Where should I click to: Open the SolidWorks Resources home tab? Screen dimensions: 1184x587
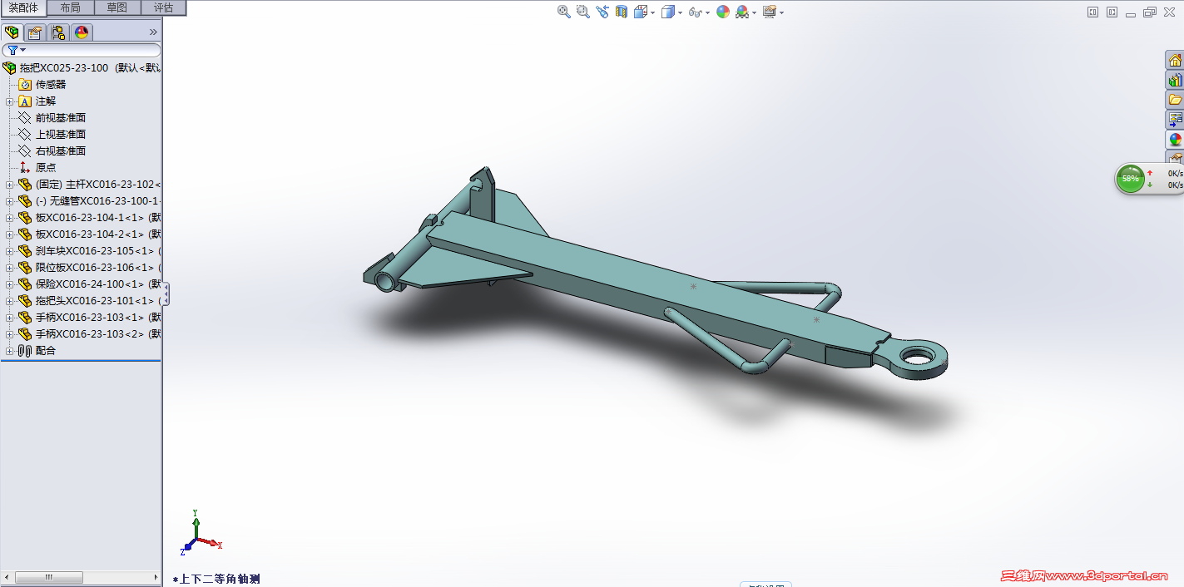tap(1175, 60)
